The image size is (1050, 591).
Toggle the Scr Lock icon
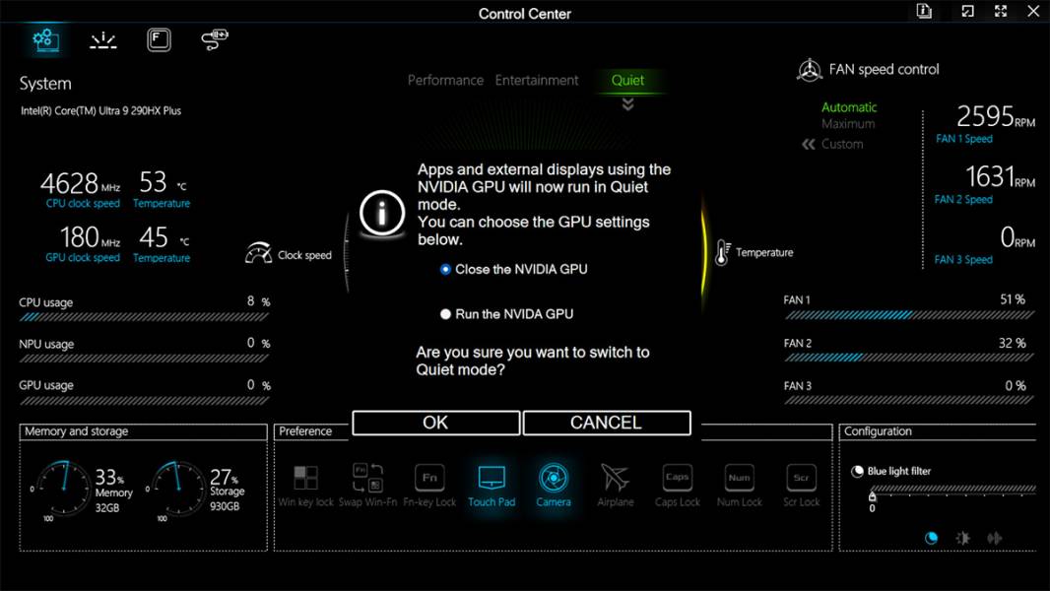[x=801, y=478]
